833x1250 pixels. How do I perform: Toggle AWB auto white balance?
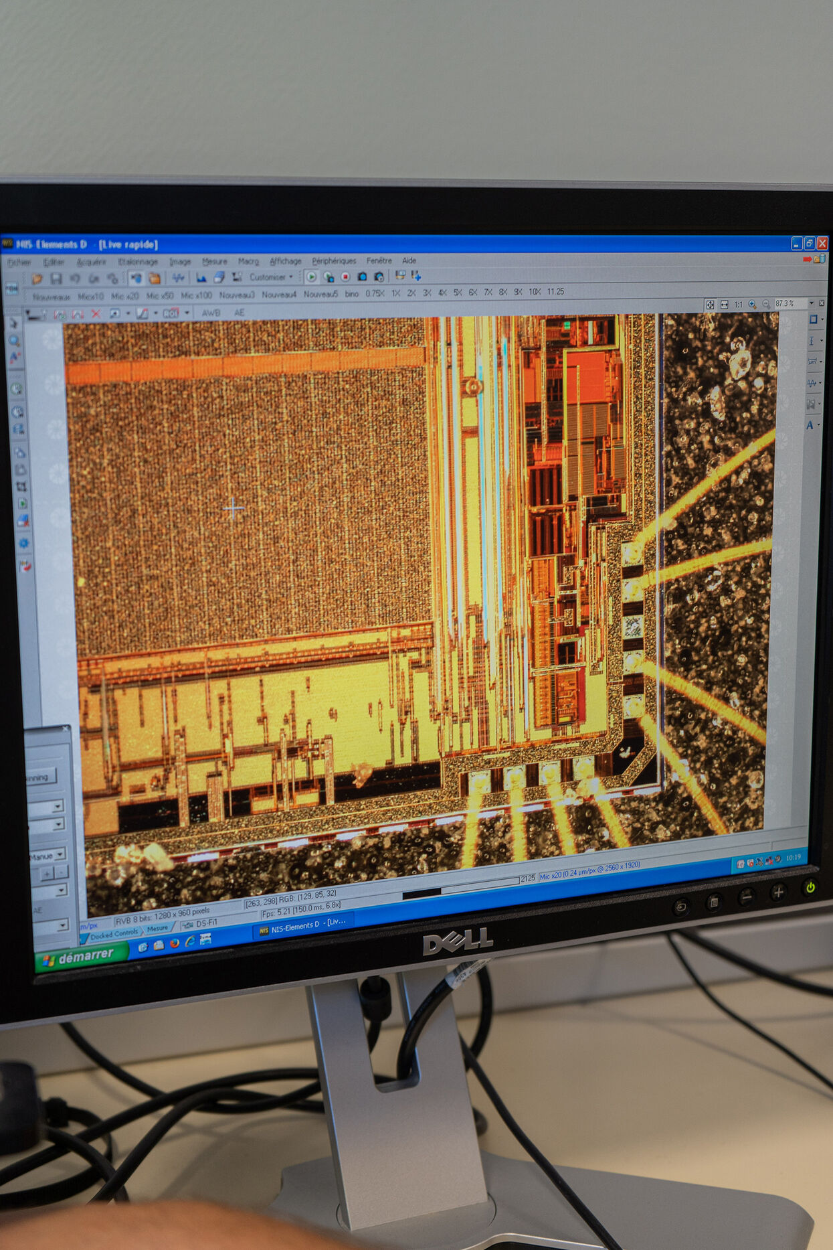tap(211, 313)
